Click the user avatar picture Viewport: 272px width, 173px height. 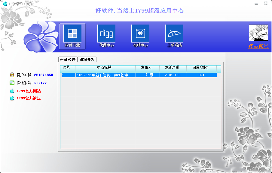click(x=258, y=33)
